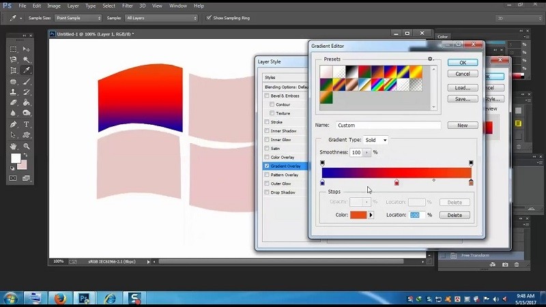Open the Sample All Layers dropdown

161,18
